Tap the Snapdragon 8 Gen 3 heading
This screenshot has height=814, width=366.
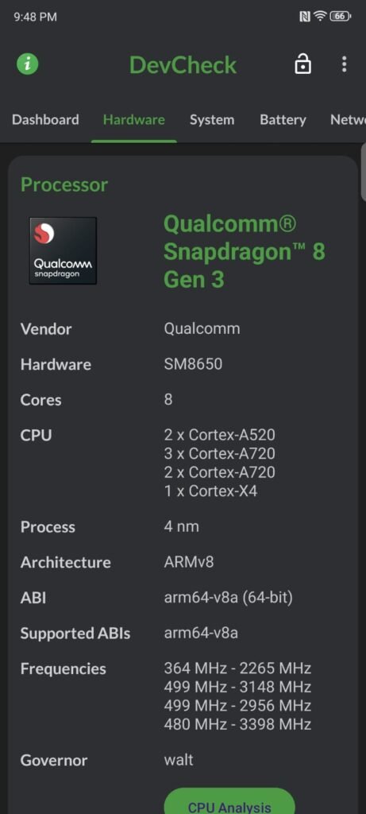245,252
